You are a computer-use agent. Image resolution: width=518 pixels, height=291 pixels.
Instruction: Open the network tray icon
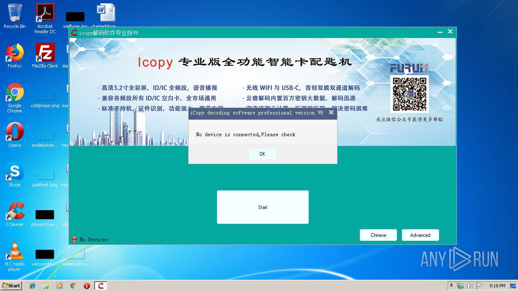point(460,286)
